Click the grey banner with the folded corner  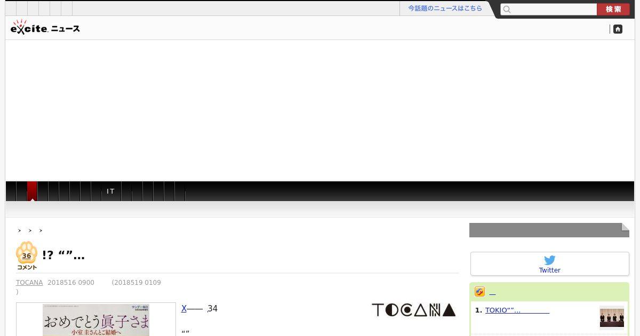coord(549,230)
